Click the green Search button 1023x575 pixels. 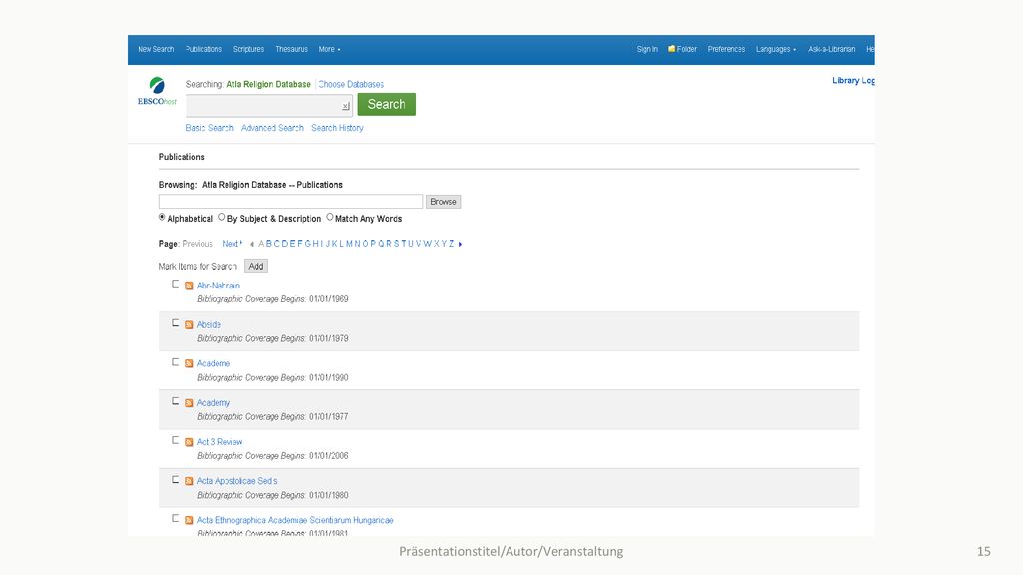[387, 104]
